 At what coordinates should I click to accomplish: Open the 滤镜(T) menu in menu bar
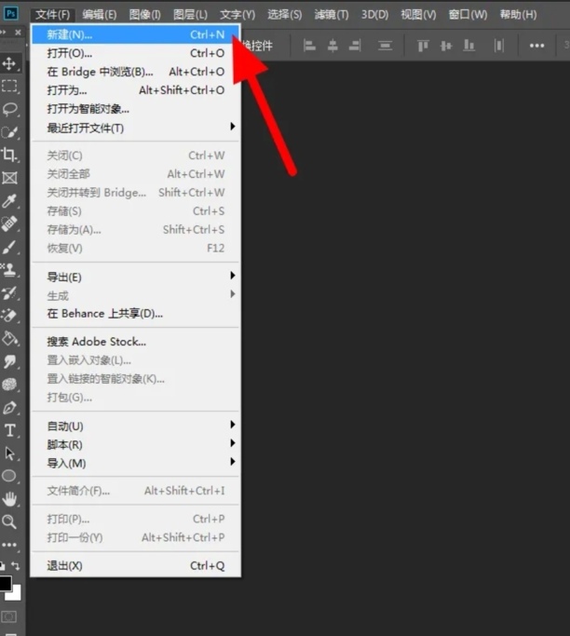tap(331, 15)
